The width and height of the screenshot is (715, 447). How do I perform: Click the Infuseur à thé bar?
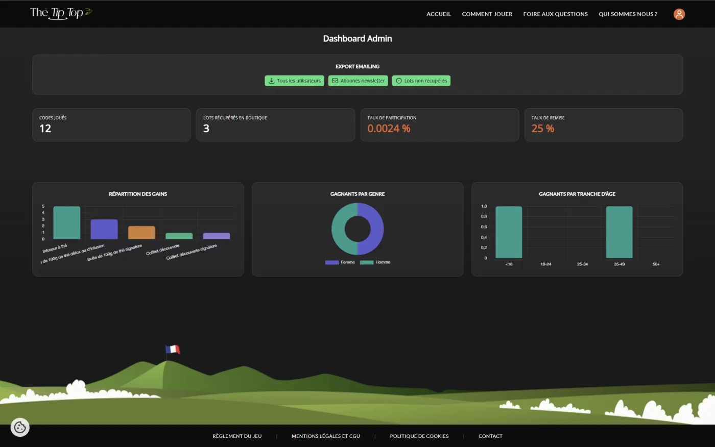67,222
